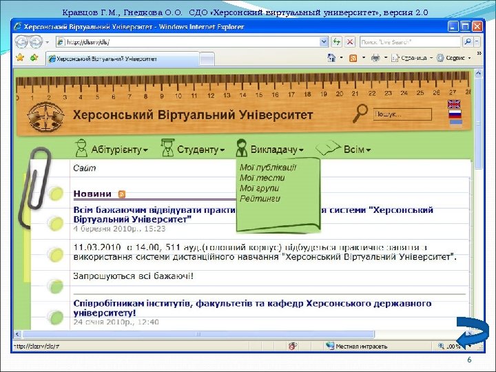Expand the address bar history dropdown

pyautogui.click(x=324, y=42)
